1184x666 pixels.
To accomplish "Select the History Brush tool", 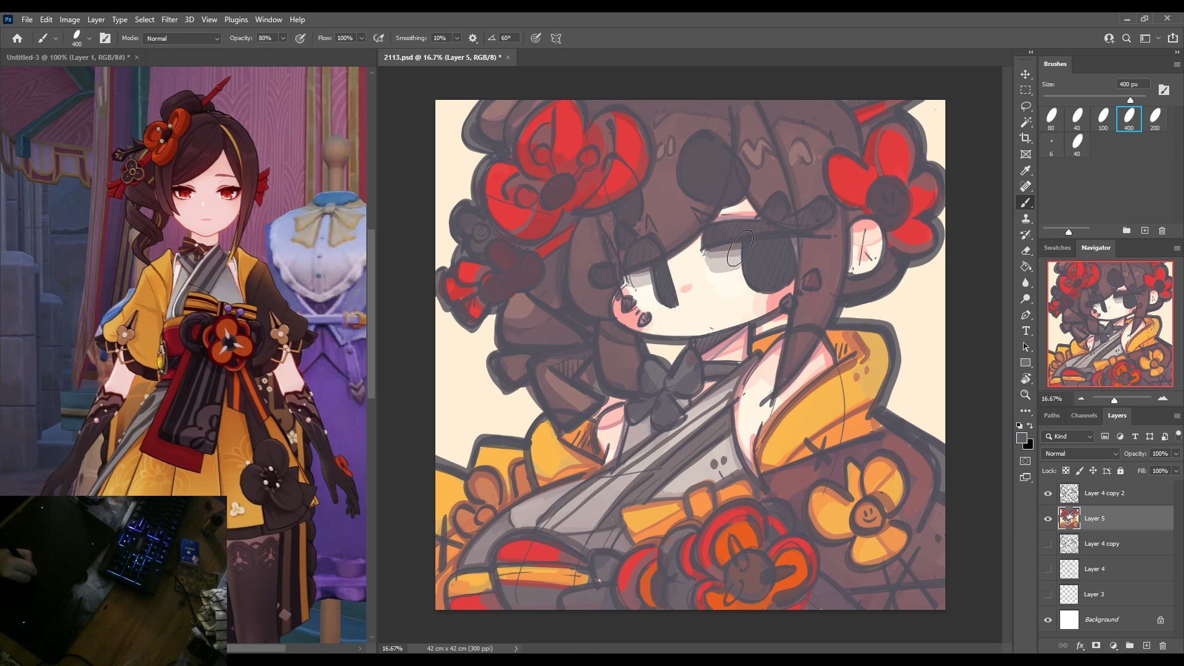I will [1026, 234].
